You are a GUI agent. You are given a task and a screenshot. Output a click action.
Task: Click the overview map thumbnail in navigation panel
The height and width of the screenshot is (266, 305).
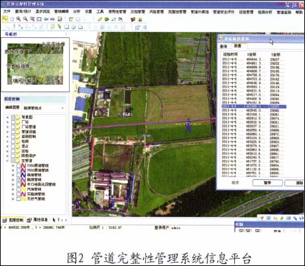35,64
